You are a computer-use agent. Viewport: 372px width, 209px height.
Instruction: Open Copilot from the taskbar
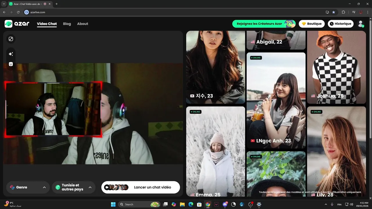174,204
